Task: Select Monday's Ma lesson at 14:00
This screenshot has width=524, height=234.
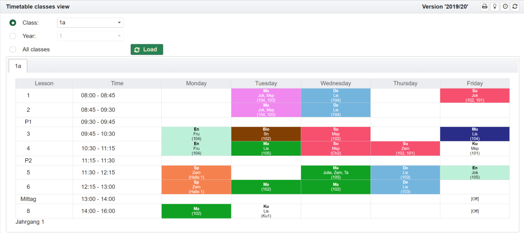Action: [196, 211]
